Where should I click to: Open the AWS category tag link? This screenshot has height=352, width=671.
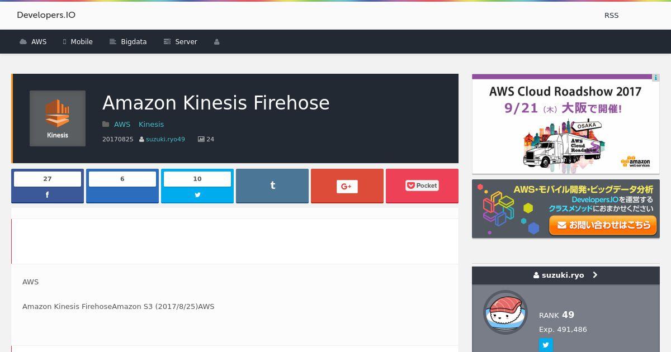(122, 125)
